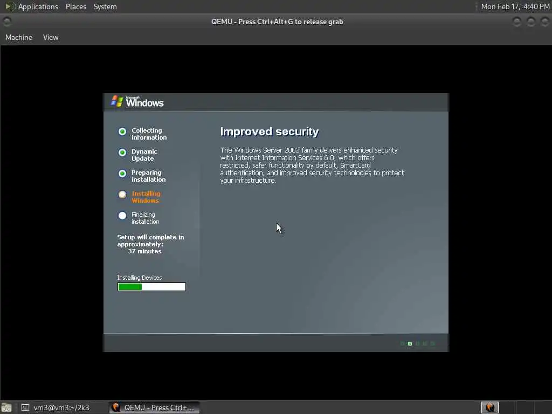Click the QEMU window title text

277,22
